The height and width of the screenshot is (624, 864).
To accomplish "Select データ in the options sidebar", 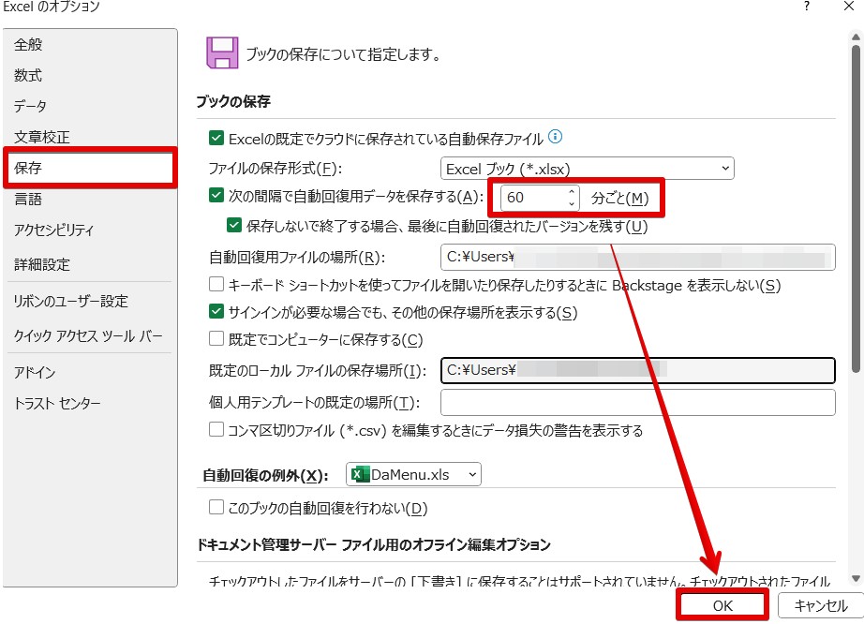I will pyautogui.click(x=30, y=106).
